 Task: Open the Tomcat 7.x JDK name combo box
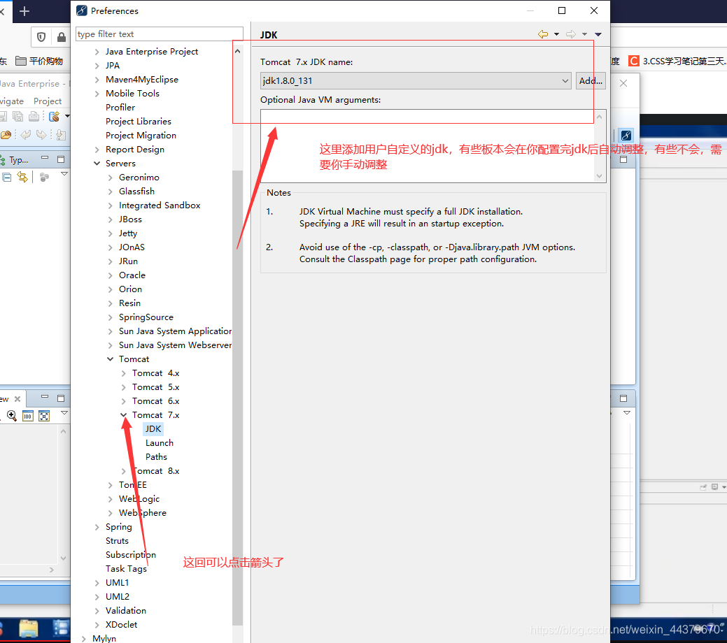(x=416, y=80)
